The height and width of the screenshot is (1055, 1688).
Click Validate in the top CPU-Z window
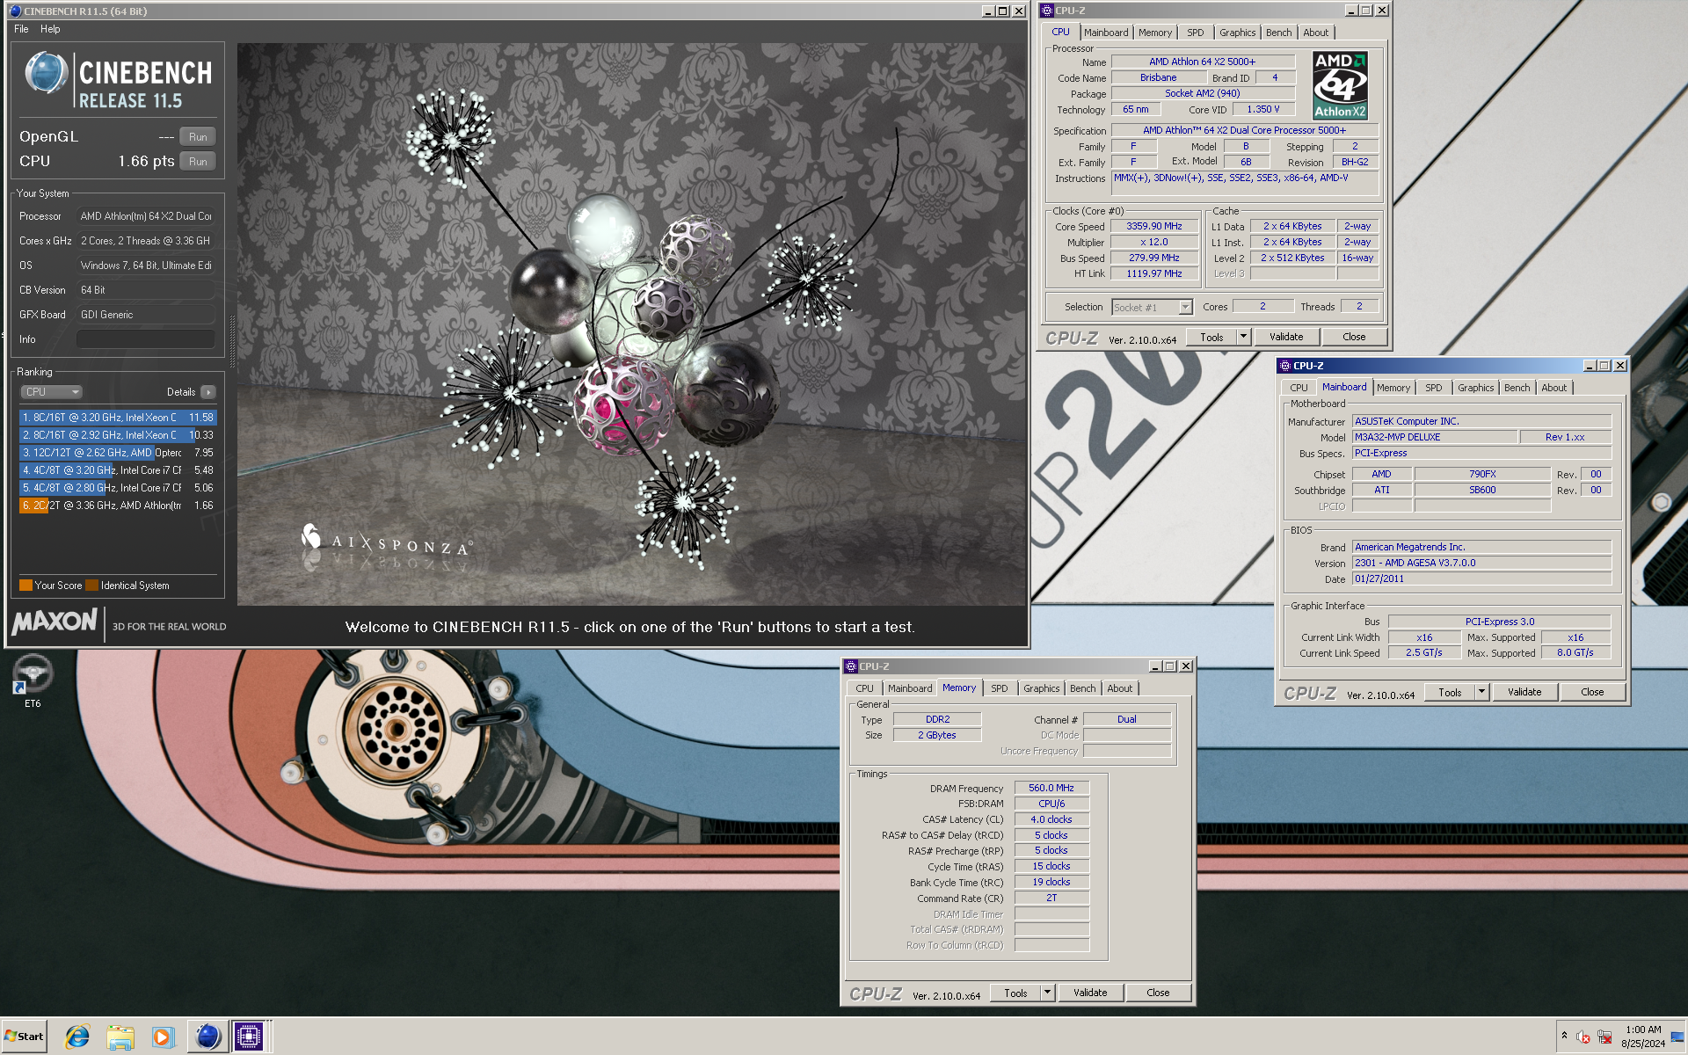point(1285,337)
